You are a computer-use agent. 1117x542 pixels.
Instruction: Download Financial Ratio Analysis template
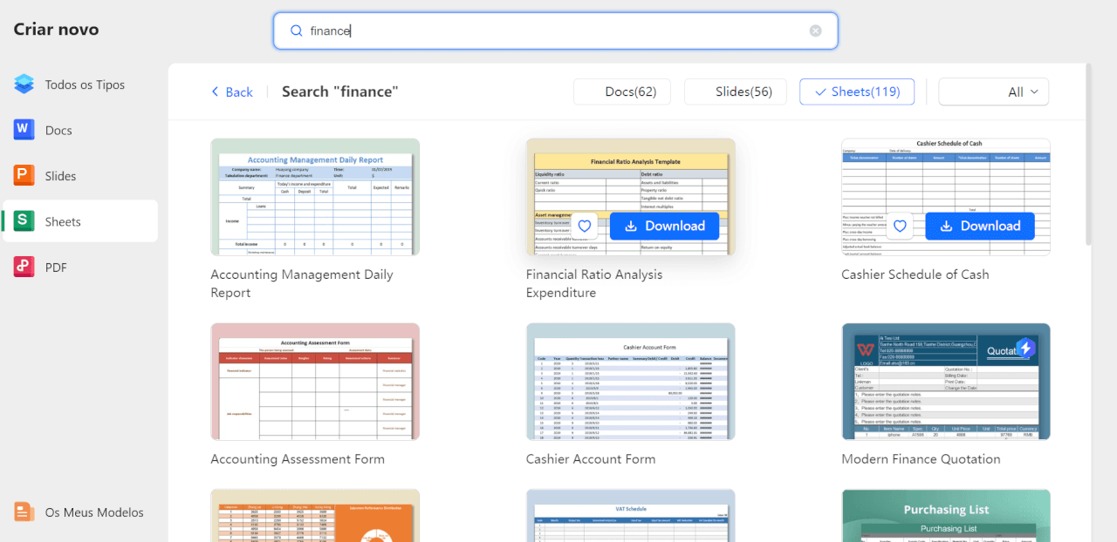664,227
